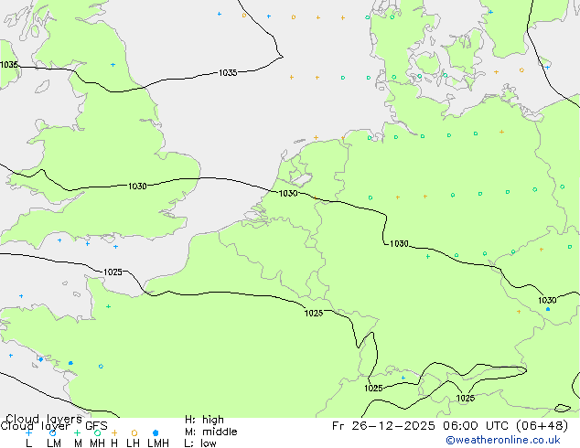Click the green plus marker in northwest France
The height and width of the screenshot is (448, 580).
coord(108,306)
